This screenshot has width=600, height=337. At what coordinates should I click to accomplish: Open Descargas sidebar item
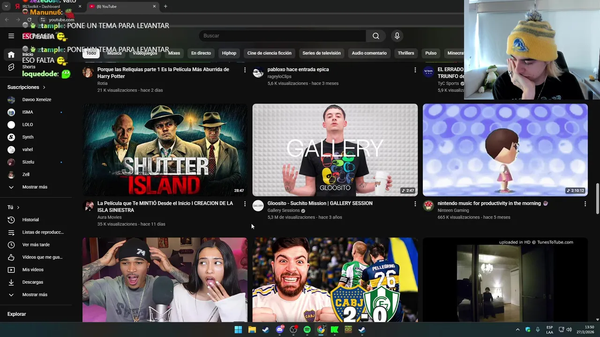point(35,282)
